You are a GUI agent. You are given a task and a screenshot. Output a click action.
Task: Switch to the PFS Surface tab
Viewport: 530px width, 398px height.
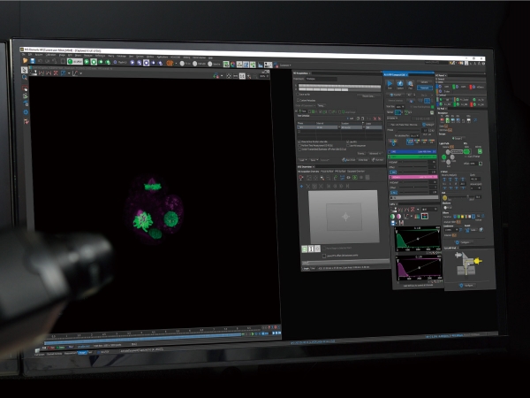(x=340, y=172)
